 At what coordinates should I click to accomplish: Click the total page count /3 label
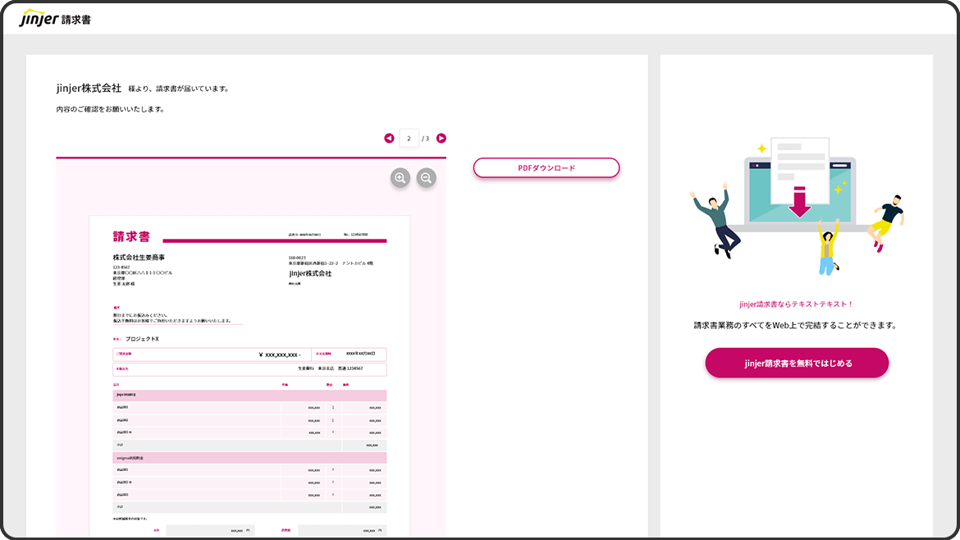[x=426, y=139]
